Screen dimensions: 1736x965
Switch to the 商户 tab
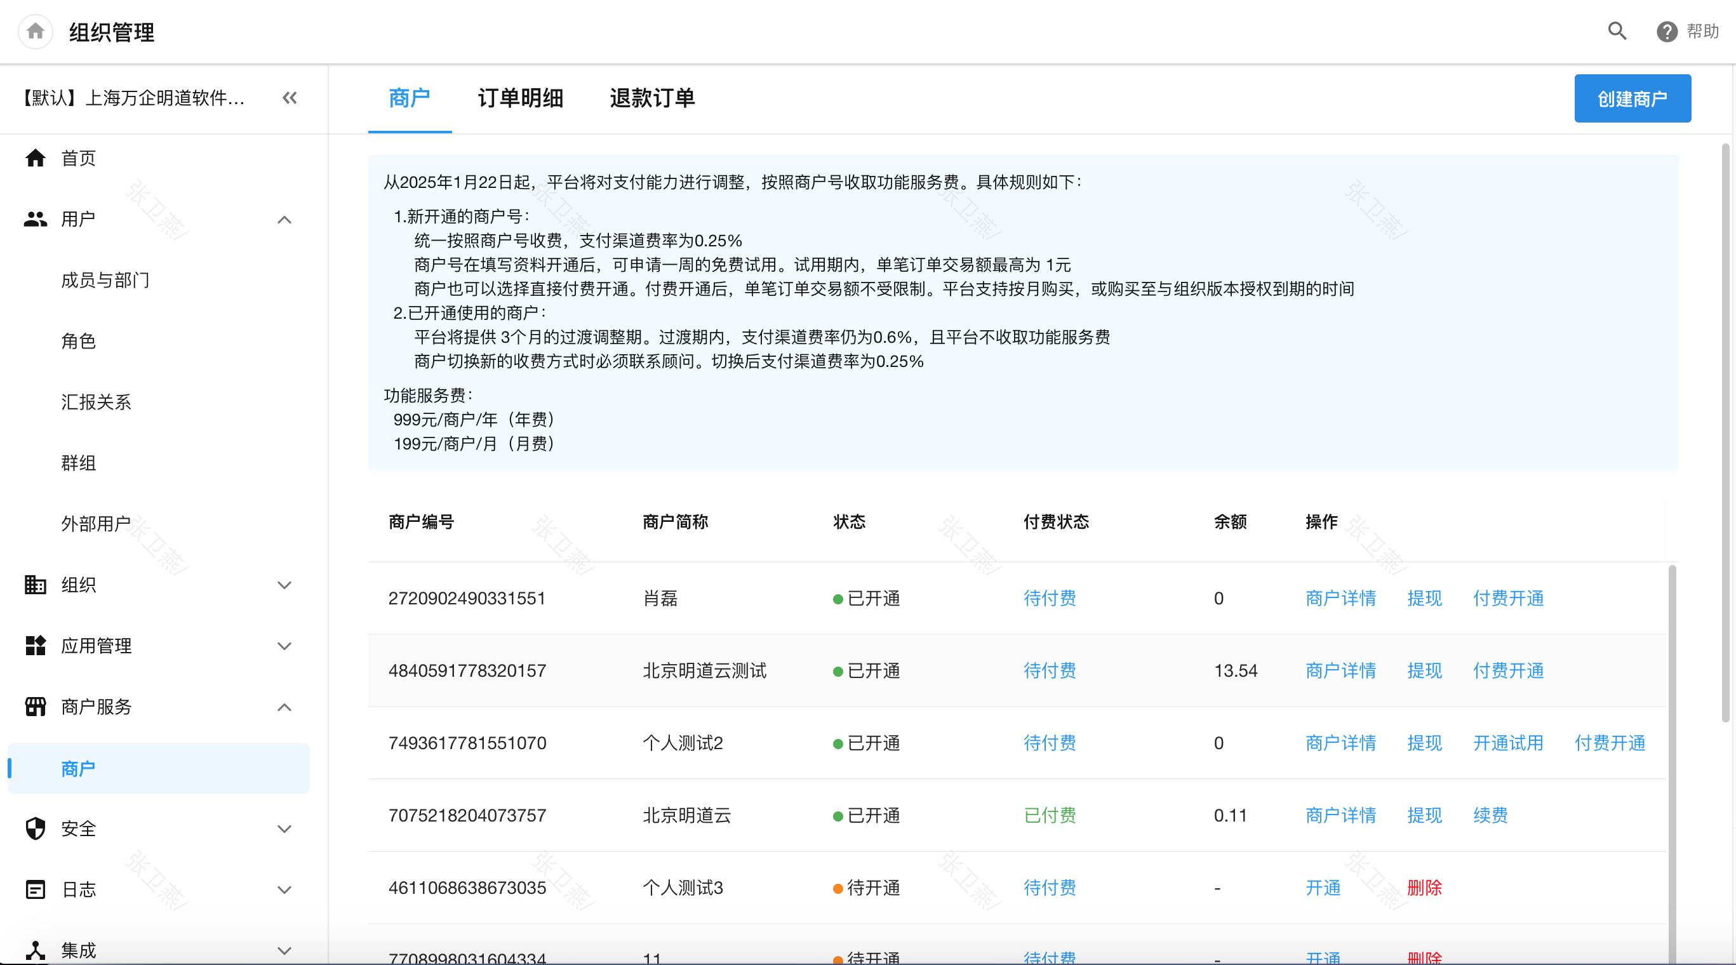coord(410,98)
